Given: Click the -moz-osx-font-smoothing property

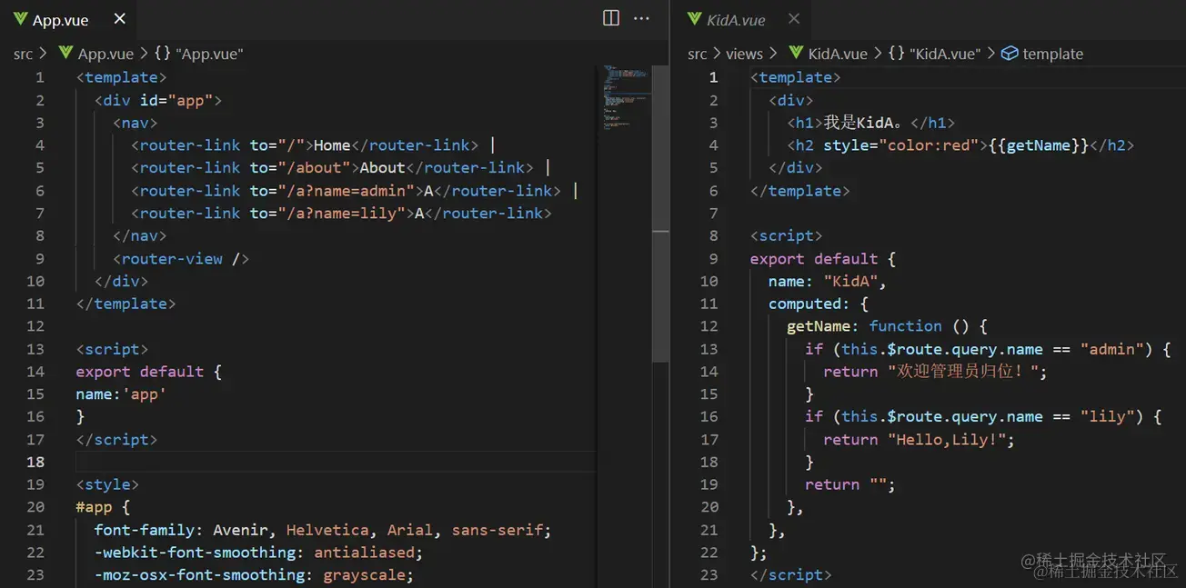Looking at the screenshot, I should tap(205, 574).
